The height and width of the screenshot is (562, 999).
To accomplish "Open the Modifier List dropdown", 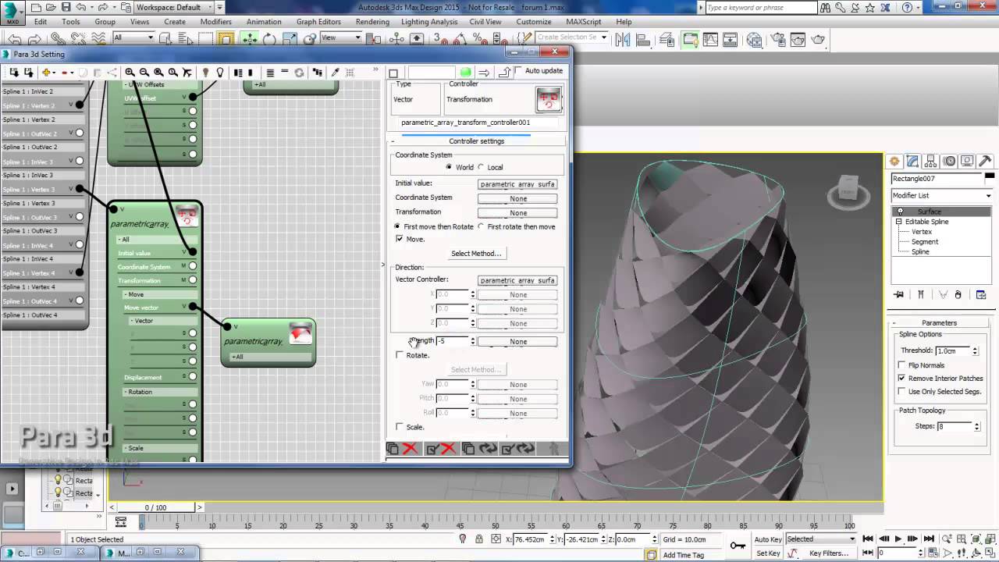I will coord(942,195).
